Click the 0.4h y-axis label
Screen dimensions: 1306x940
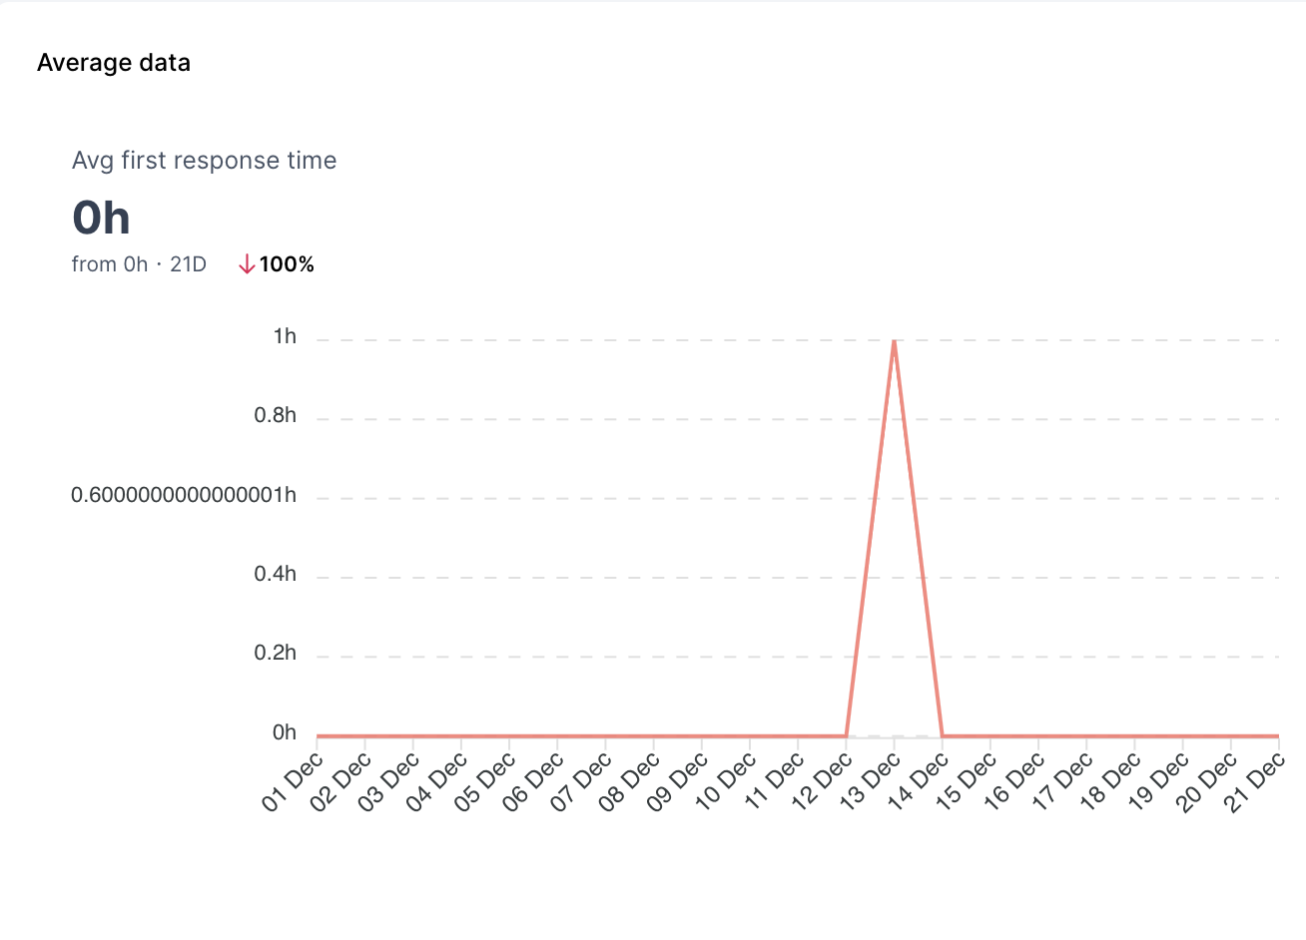point(275,574)
